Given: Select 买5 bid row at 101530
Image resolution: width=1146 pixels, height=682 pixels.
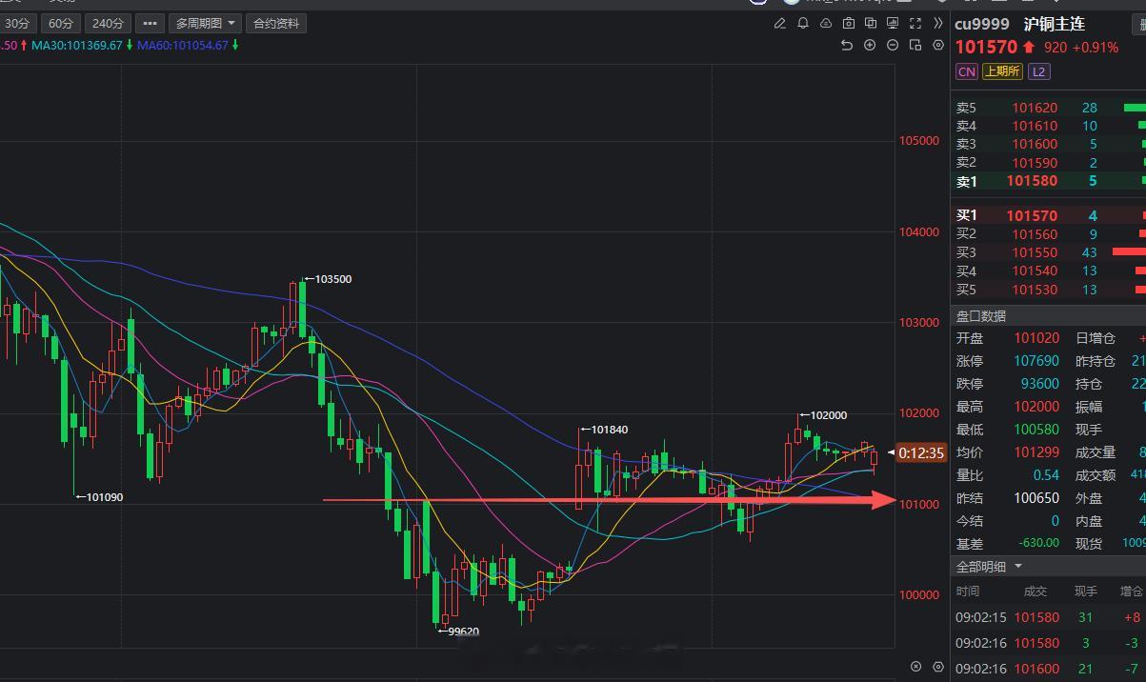Looking at the screenshot, I should [1048, 290].
